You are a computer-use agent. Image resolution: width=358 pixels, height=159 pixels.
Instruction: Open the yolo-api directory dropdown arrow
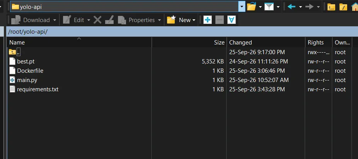pos(242,7)
